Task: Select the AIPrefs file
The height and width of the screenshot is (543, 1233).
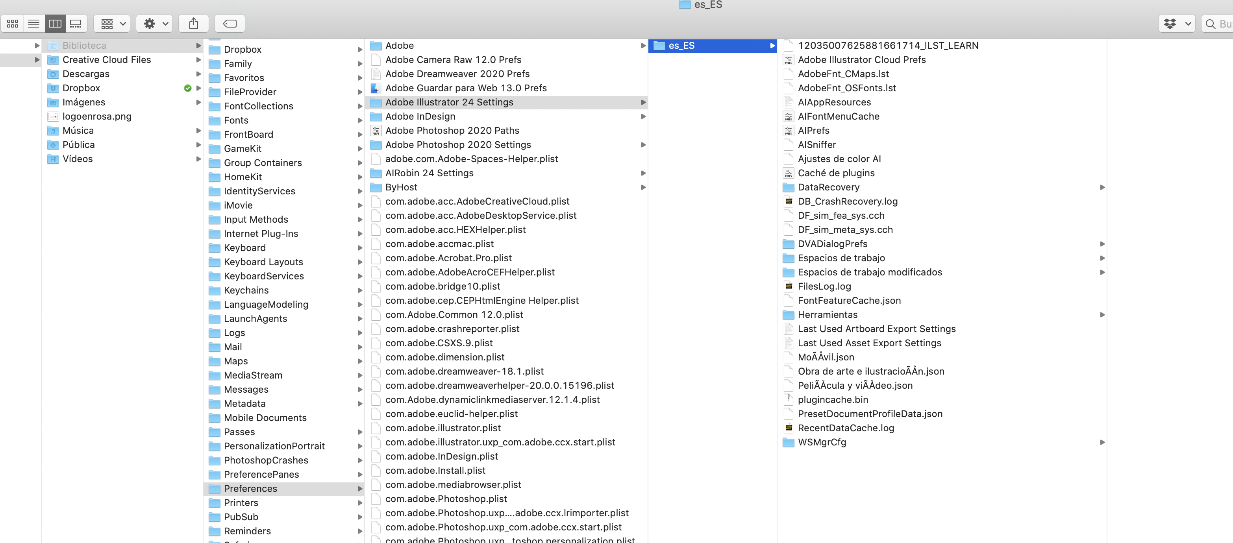Action: 813,131
